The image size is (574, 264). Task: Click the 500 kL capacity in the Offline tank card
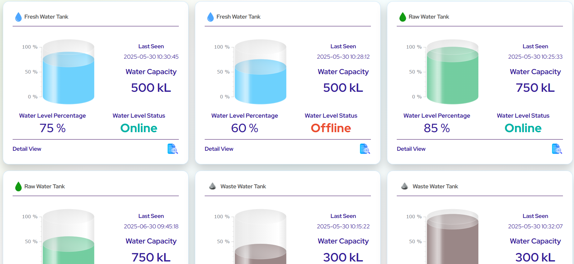(x=343, y=88)
